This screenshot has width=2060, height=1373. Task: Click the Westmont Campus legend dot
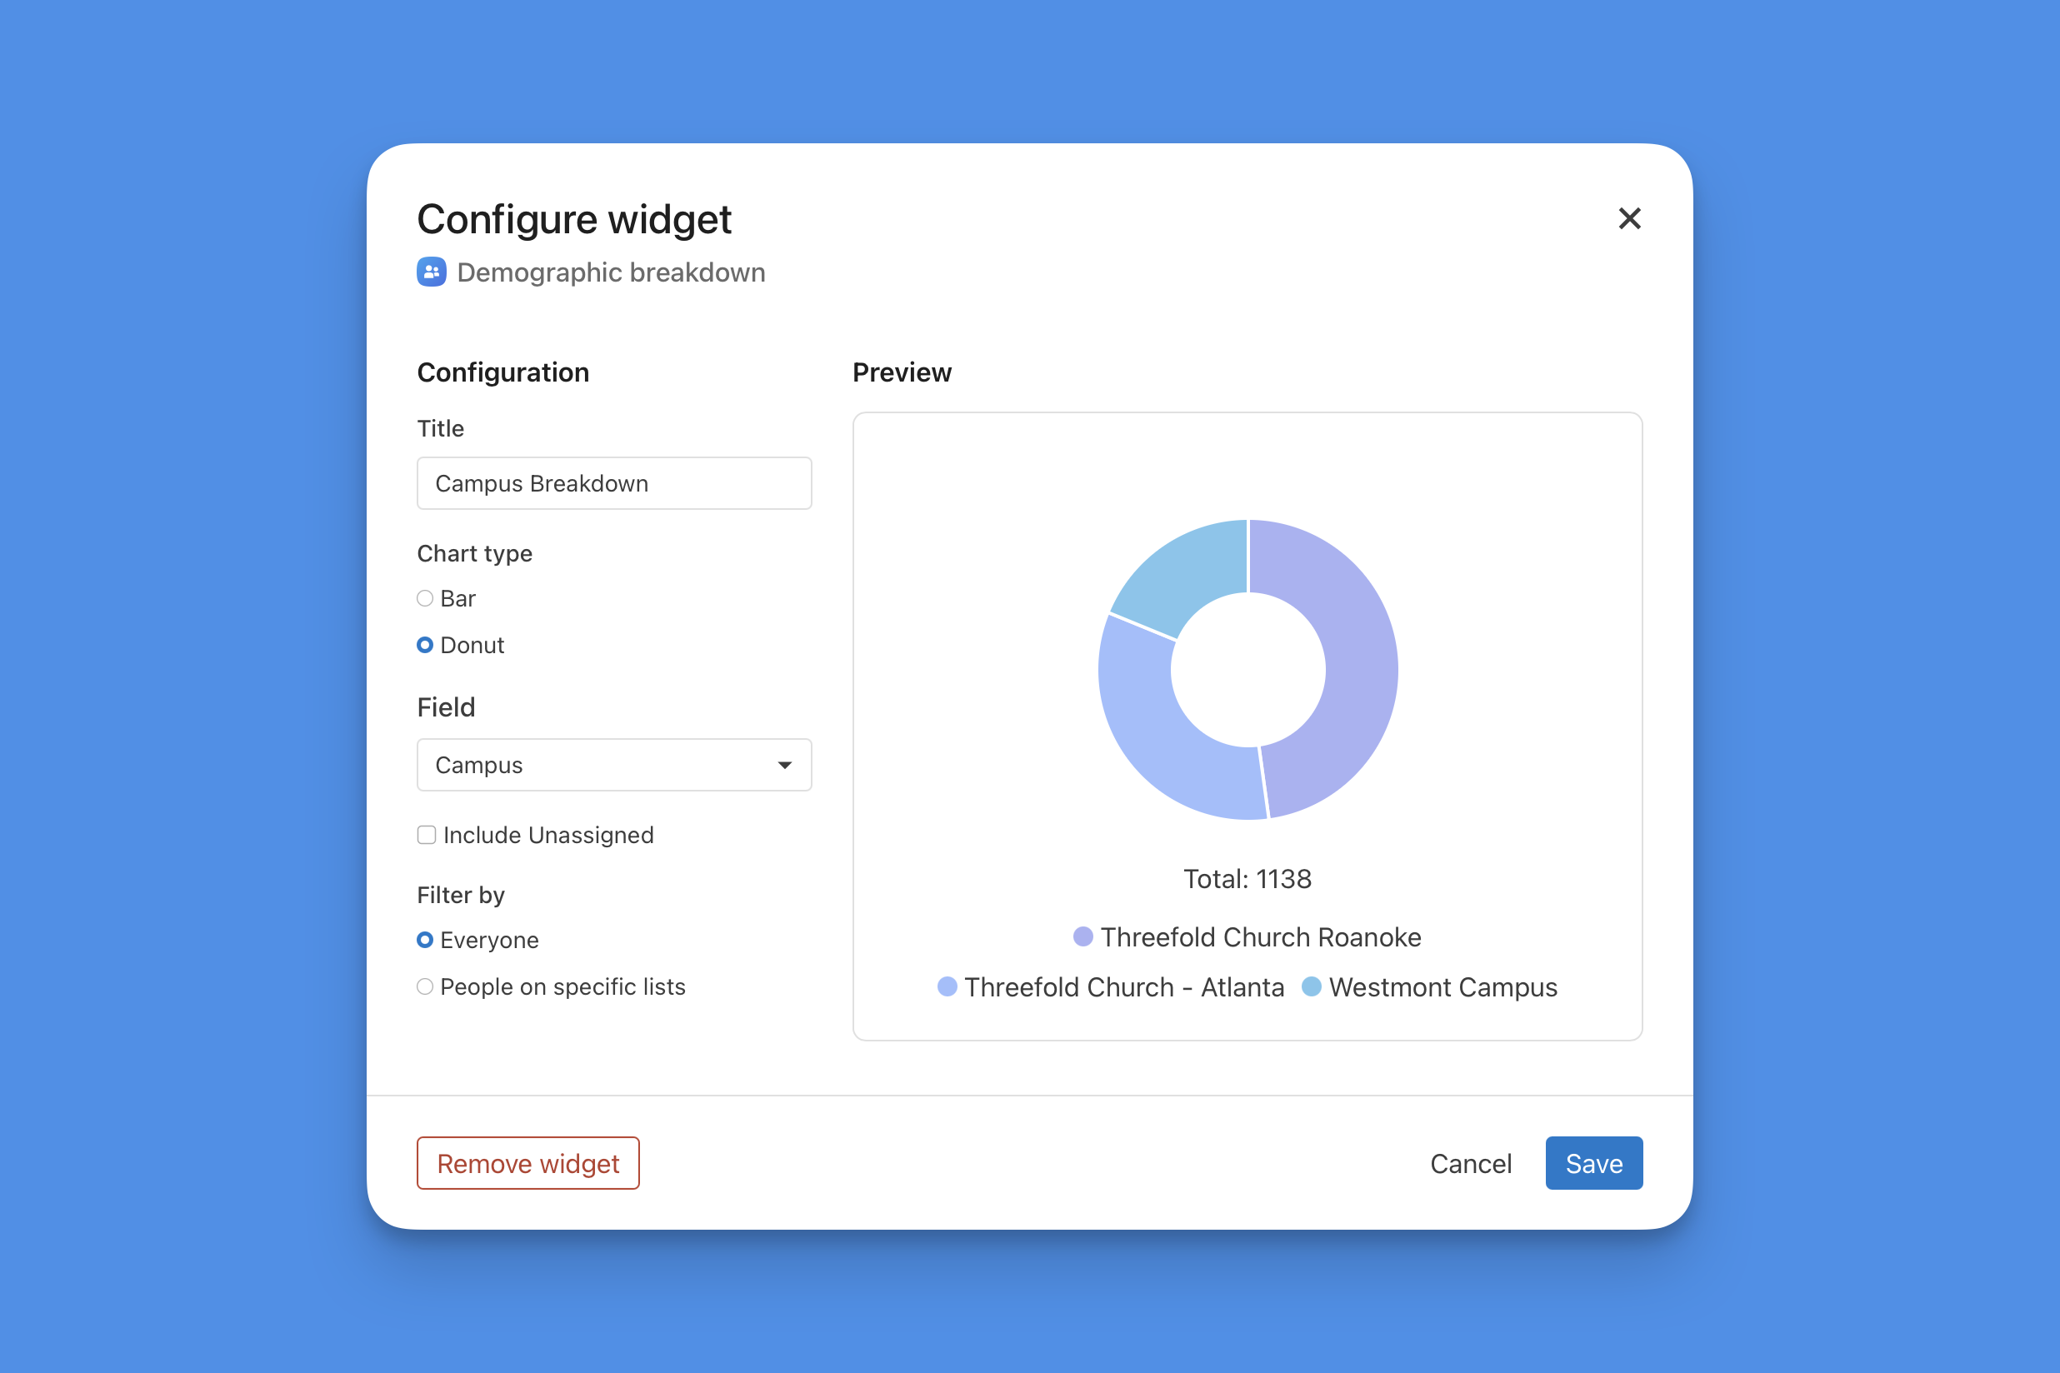pyautogui.click(x=1311, y=986)
